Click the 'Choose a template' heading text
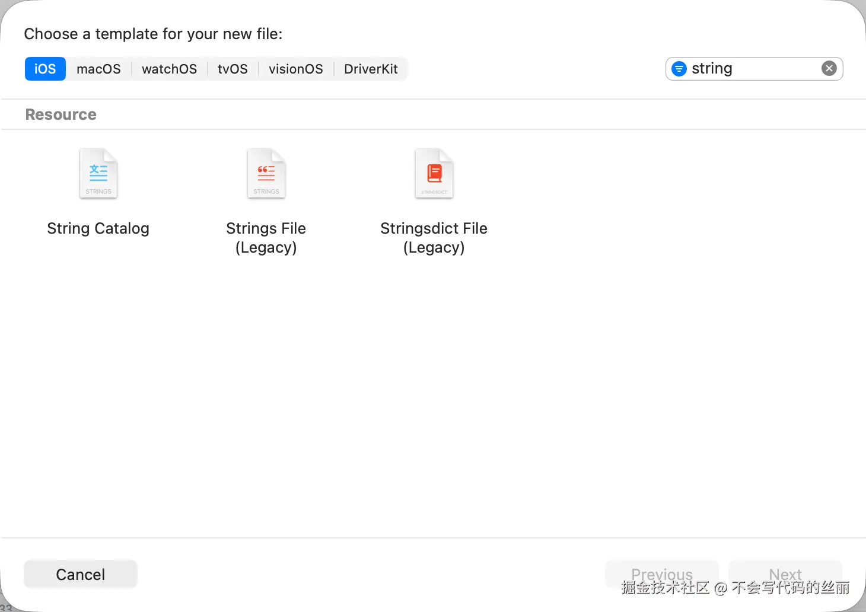Screen dimensions: 866x612 (153, 34)
